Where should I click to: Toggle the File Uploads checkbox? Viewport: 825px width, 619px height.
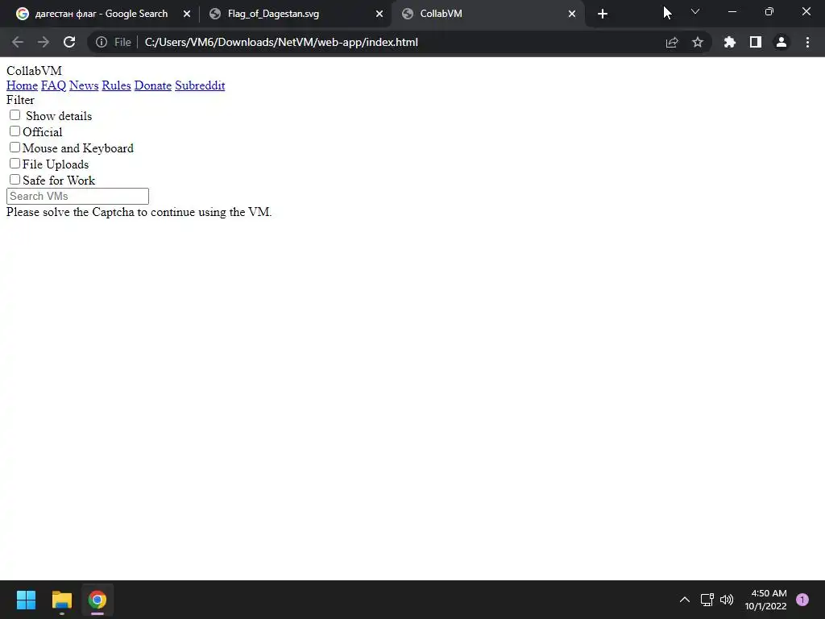tap(15, 164)
